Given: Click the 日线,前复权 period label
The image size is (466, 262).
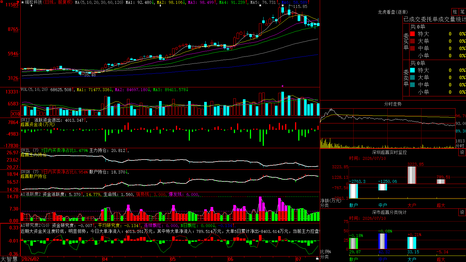Looking at the screenshot, I should pos(58,2).
